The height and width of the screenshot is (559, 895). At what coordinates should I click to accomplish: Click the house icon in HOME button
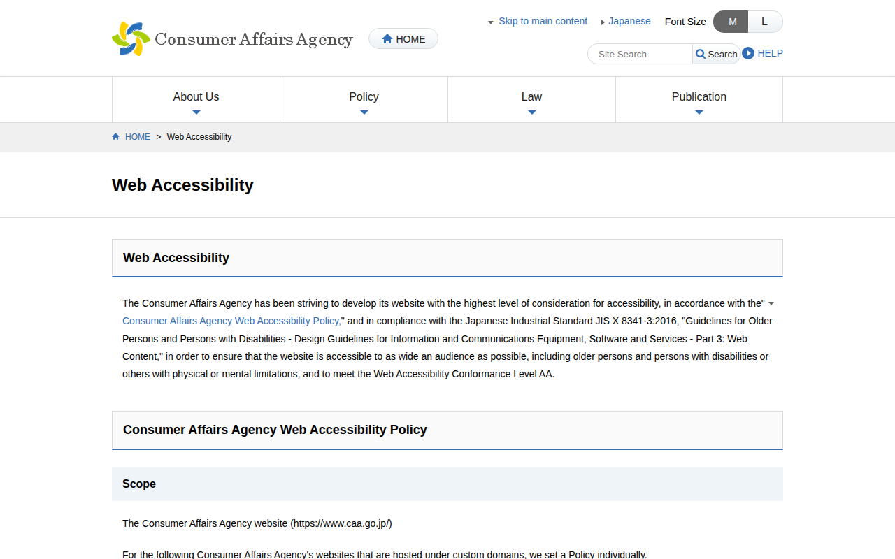point(387,39)
